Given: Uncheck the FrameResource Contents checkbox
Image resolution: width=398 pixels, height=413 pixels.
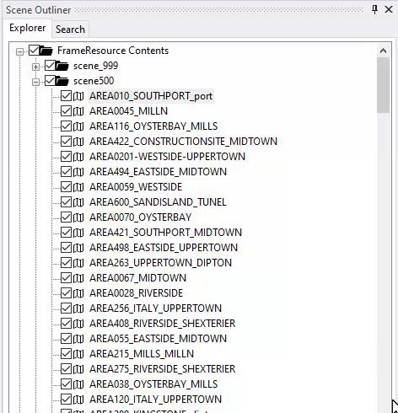Looking at the screenshot, I should (x=34, y=51).
